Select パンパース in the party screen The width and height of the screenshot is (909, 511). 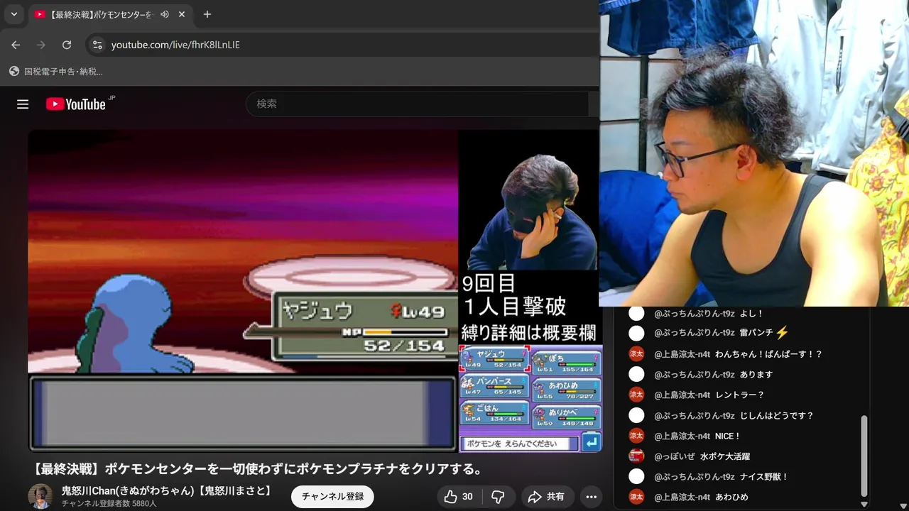coord(494,386)
